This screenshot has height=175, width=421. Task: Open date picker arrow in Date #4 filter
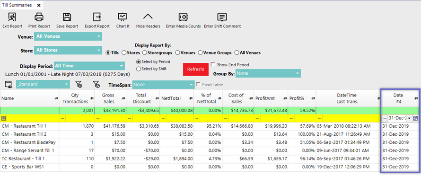(409, 118)
